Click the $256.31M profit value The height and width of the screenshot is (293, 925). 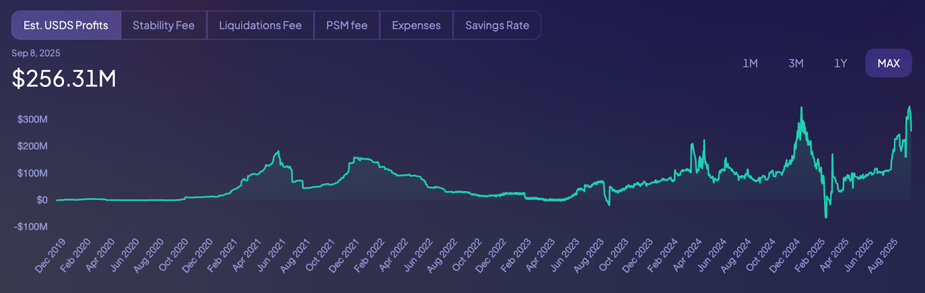(64, 79)
